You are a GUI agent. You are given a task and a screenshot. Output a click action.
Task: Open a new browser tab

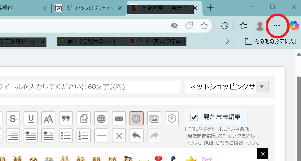(210, 8)
